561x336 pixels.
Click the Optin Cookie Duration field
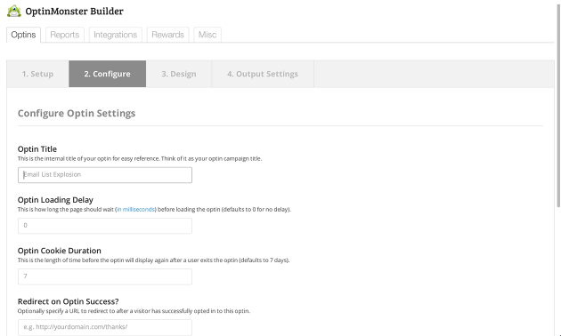[105, 276]
